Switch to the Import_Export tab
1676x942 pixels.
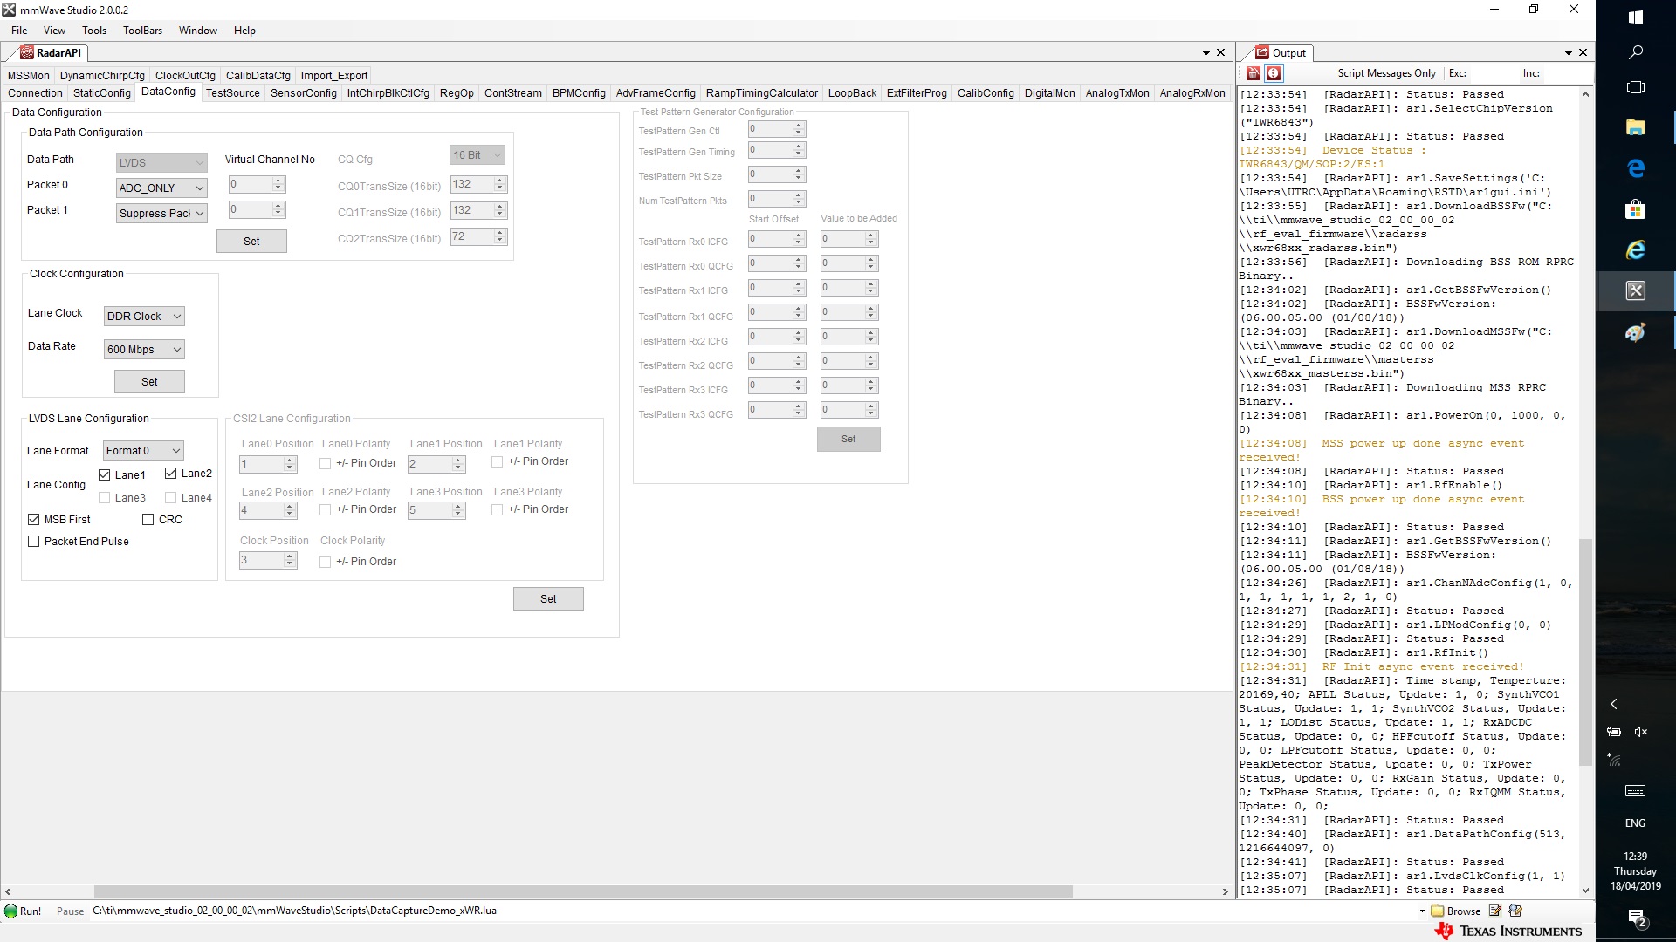[x=334, y=76]
